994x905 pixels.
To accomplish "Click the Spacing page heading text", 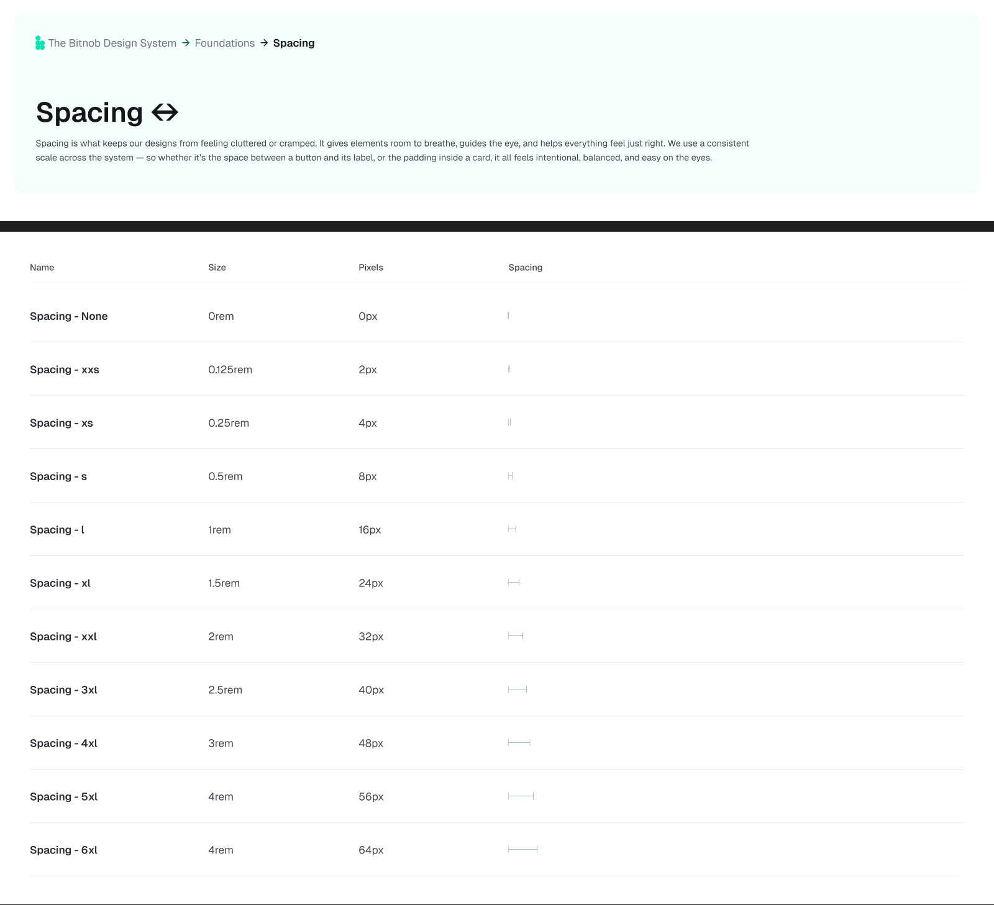I will (89, 113).
